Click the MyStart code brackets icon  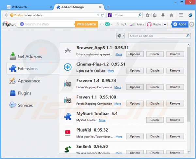point(102,24)
